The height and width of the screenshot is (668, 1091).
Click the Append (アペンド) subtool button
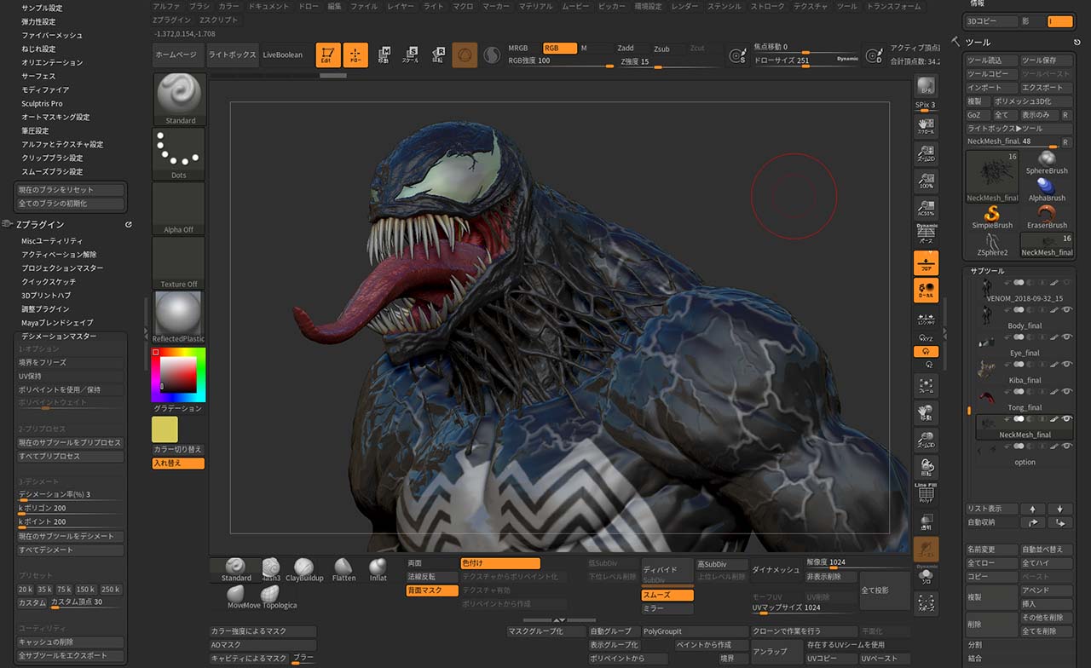click(x=1047, y=590)
